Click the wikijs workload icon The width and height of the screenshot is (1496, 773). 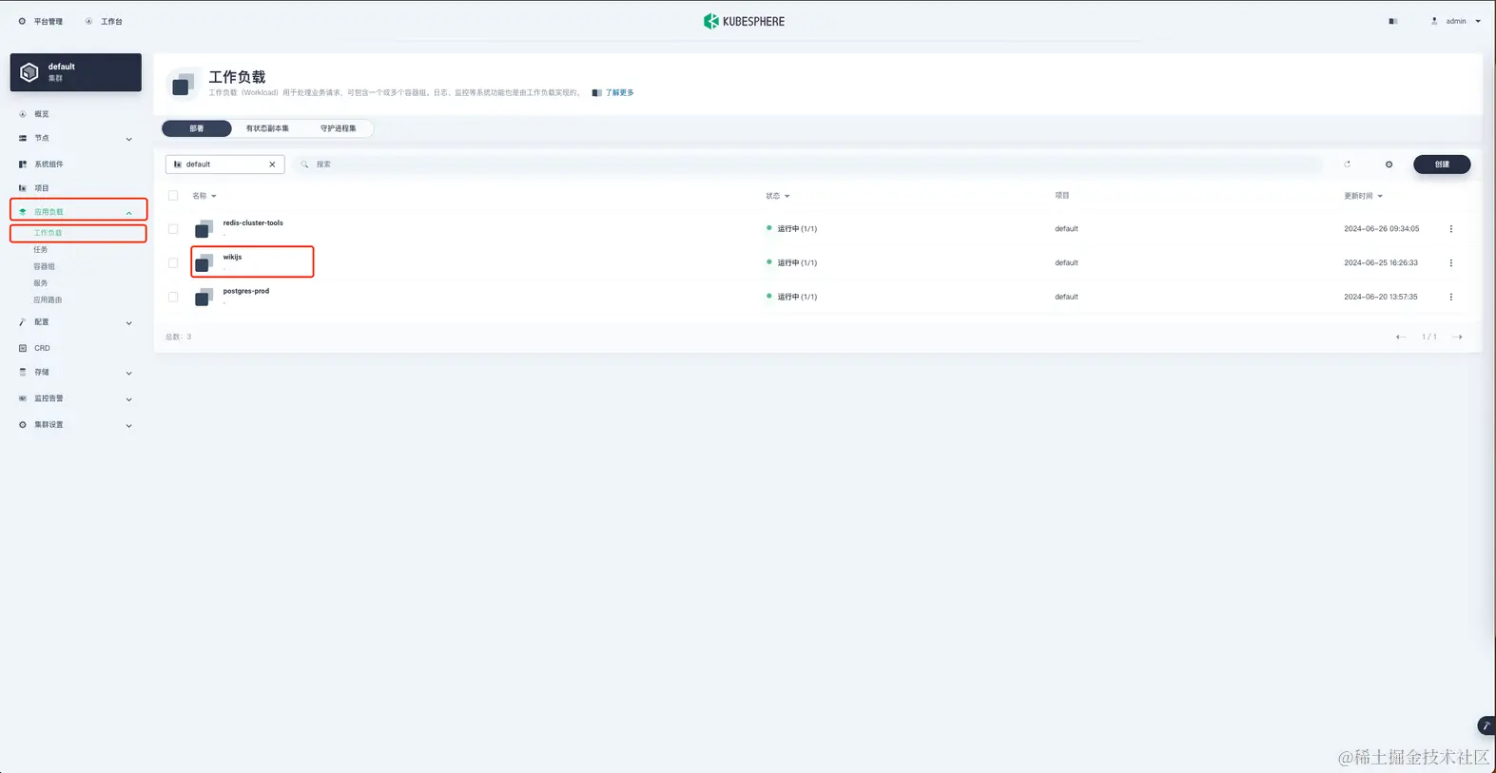[204, 263]
